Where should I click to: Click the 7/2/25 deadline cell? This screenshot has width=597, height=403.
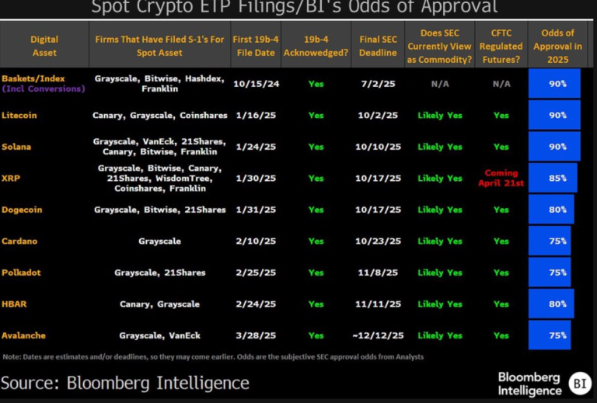click(378, 84)
